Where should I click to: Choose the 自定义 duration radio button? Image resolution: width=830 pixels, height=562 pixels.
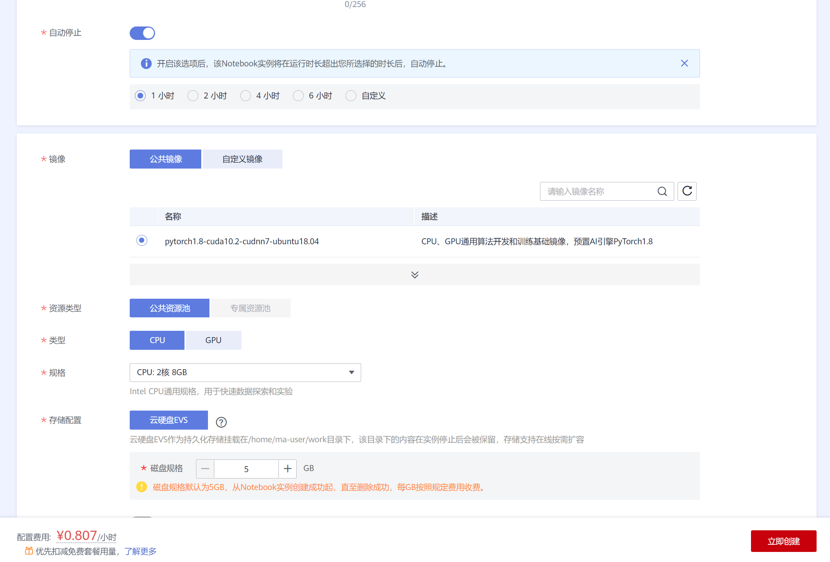(351, 96)
